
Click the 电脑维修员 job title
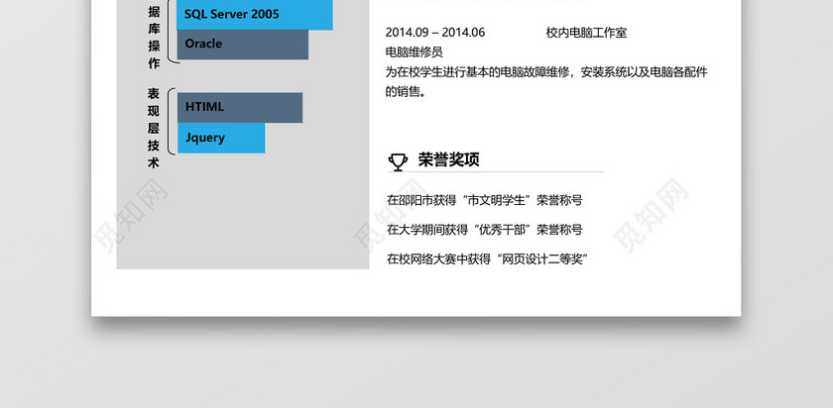tap(414, 52)
